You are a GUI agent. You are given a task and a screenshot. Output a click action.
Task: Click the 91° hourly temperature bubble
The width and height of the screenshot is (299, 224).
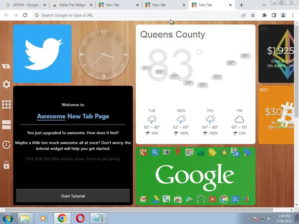[x=245, y=56]
